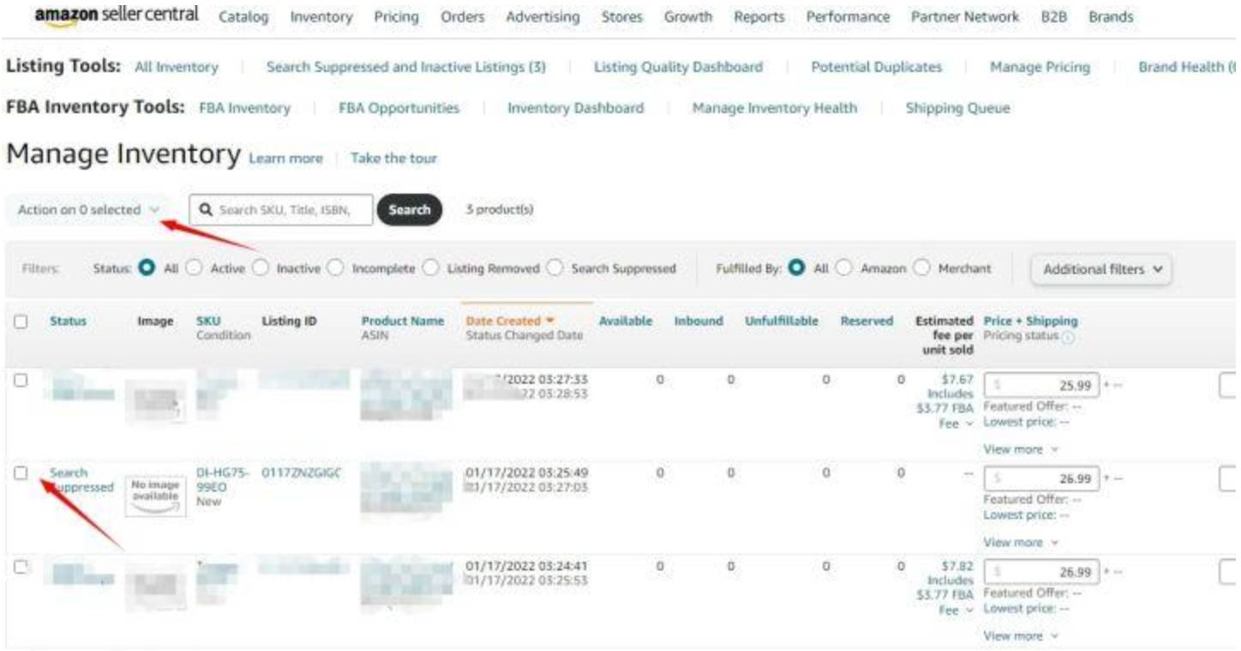1241x651 pixels.
Task: Open the Advertising menu
Action: pyautogui.click(x=543, y=17)
